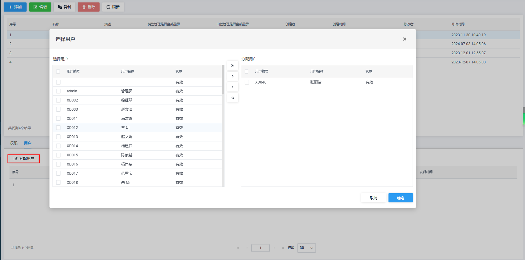This screenshot has height=260, width=525.
Task: Click the 确定 confirm button
Action: pyautogui.click(x=400, y=198)
